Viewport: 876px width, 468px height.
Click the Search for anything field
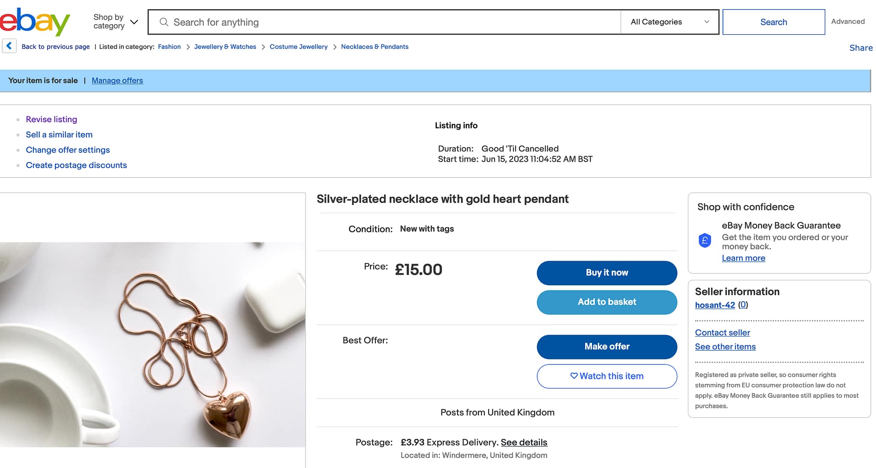pos(393,22)
